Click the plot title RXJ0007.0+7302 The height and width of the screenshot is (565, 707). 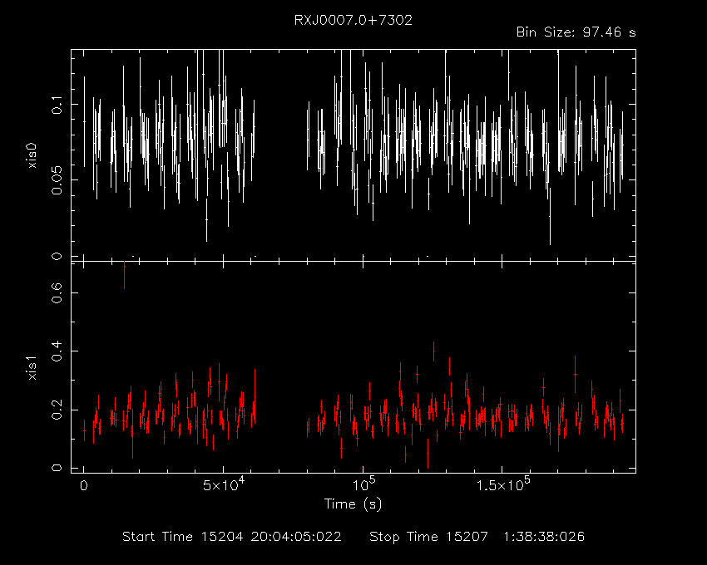(x=353, y=20)
